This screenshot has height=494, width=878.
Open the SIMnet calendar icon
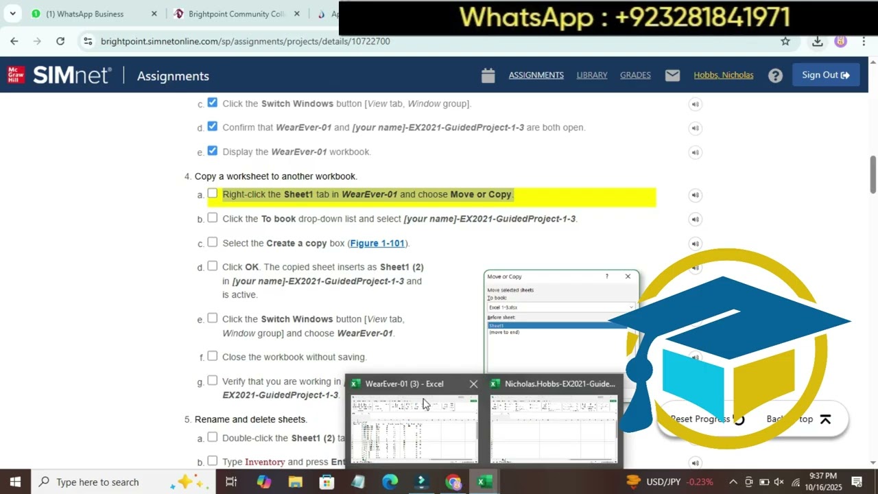coord(488,75)
